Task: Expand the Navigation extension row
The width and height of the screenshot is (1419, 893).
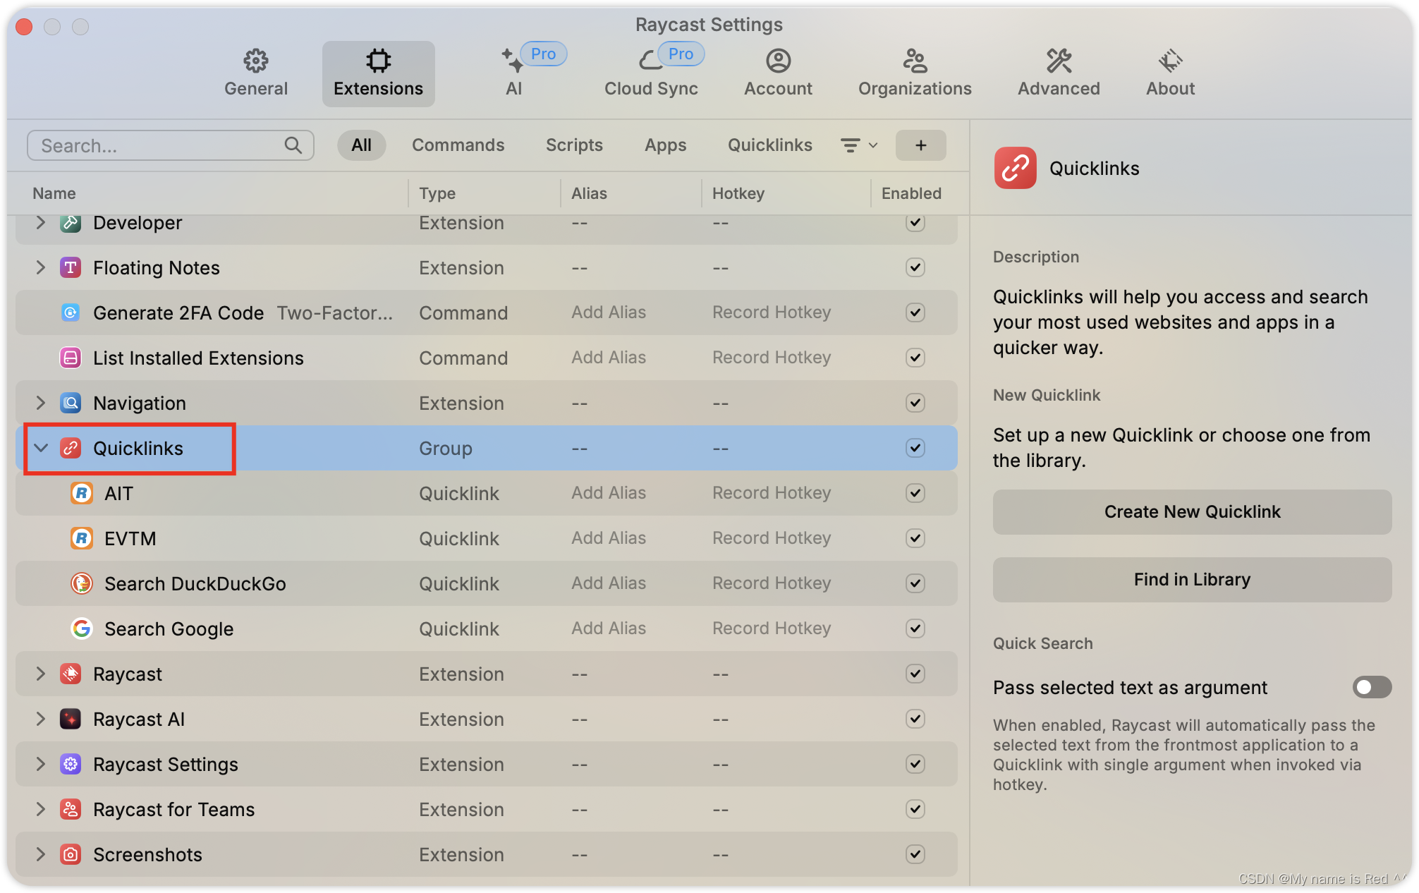Action: coord(41,403)
